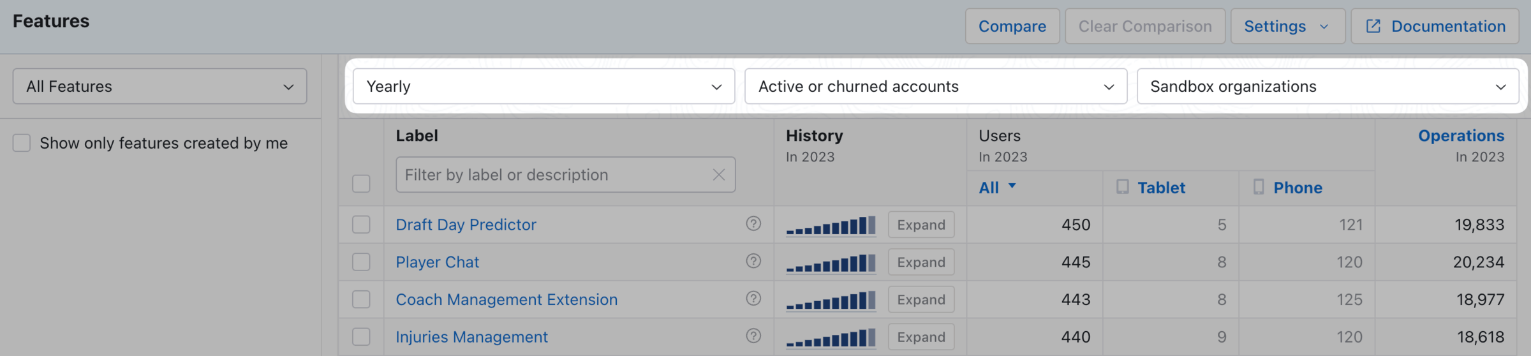This screenshot has width=1531, height=356.
Task: Expand history for Coach Management Extension
Action: point(921,299)
